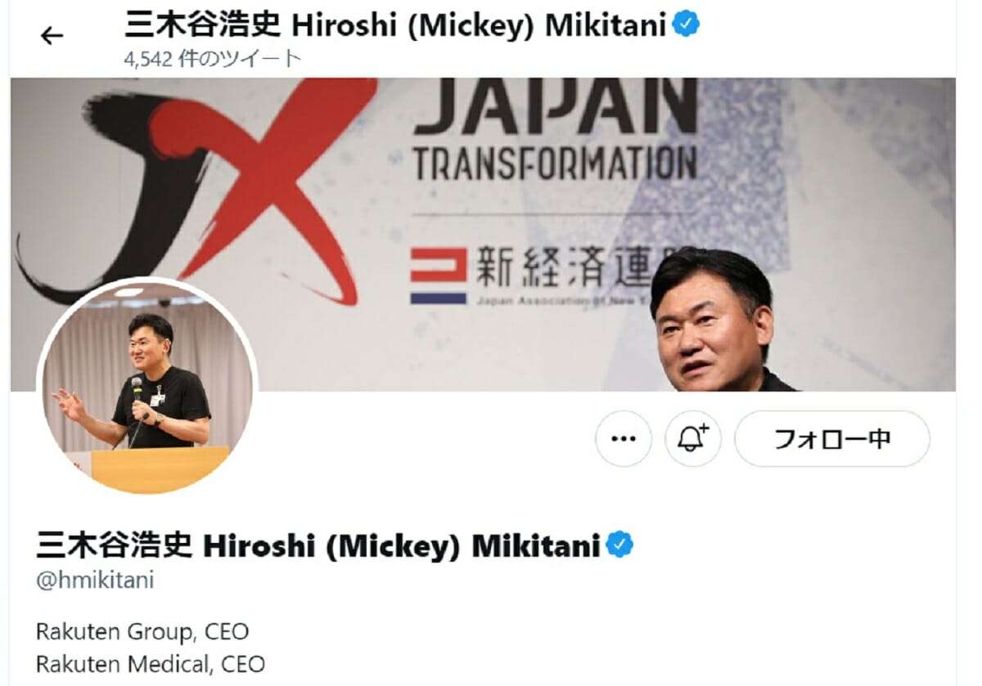Screen dimensions: 982x686
Task: Click the Rakuten Medical, CEO bio line
Action: (151, 664)
